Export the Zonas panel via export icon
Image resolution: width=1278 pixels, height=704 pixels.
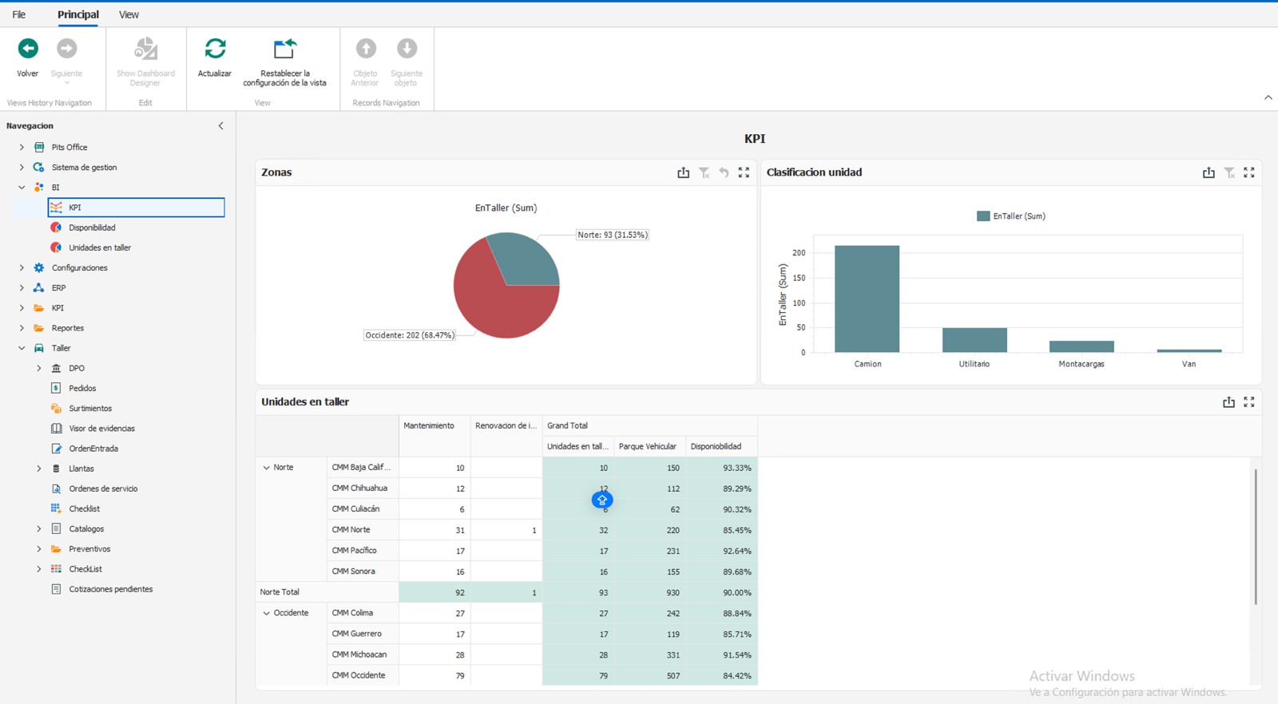pyautogui.click(x=683, y=172)
